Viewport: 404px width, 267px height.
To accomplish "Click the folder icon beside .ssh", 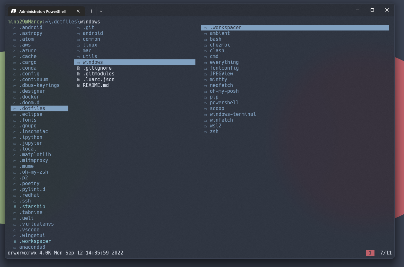I will pos(15,201).
